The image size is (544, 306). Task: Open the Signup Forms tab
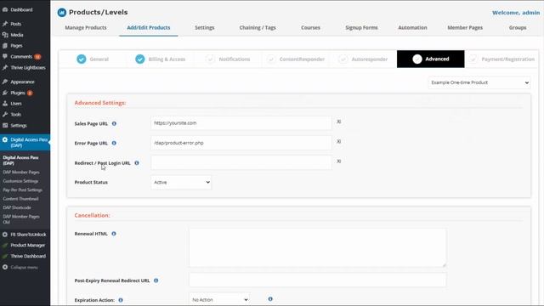pos(361,27)
